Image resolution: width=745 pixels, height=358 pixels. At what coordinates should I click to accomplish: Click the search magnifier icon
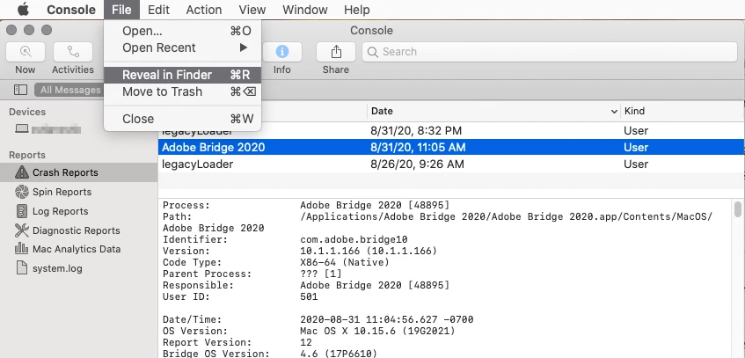[x=373, y=52]
